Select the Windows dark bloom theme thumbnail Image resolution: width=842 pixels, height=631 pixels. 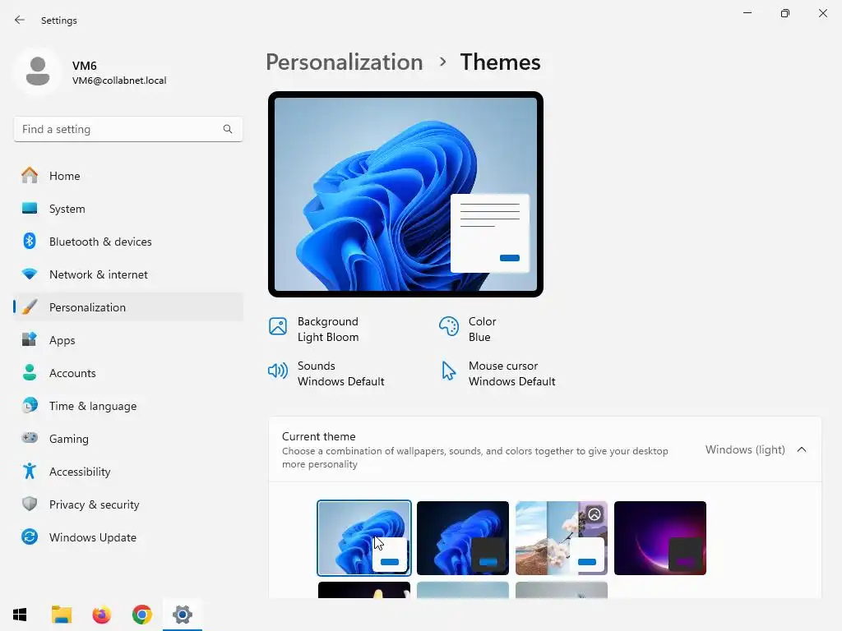(x=463, y=538)
